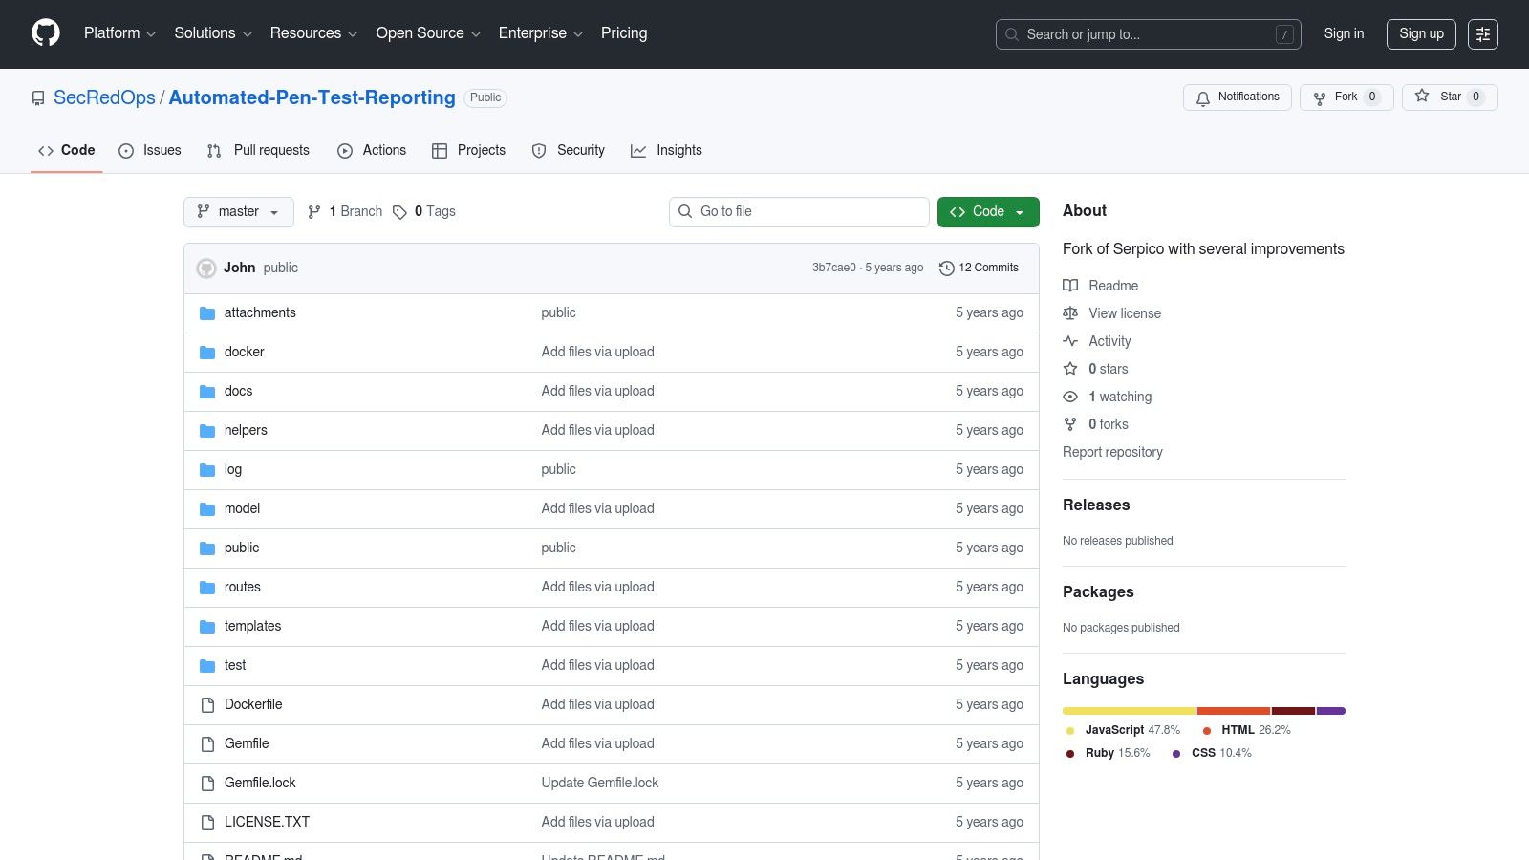The width and height of the screenshot is (1529, 860).
Task: Open the docs folder
Action: (239, 392)
